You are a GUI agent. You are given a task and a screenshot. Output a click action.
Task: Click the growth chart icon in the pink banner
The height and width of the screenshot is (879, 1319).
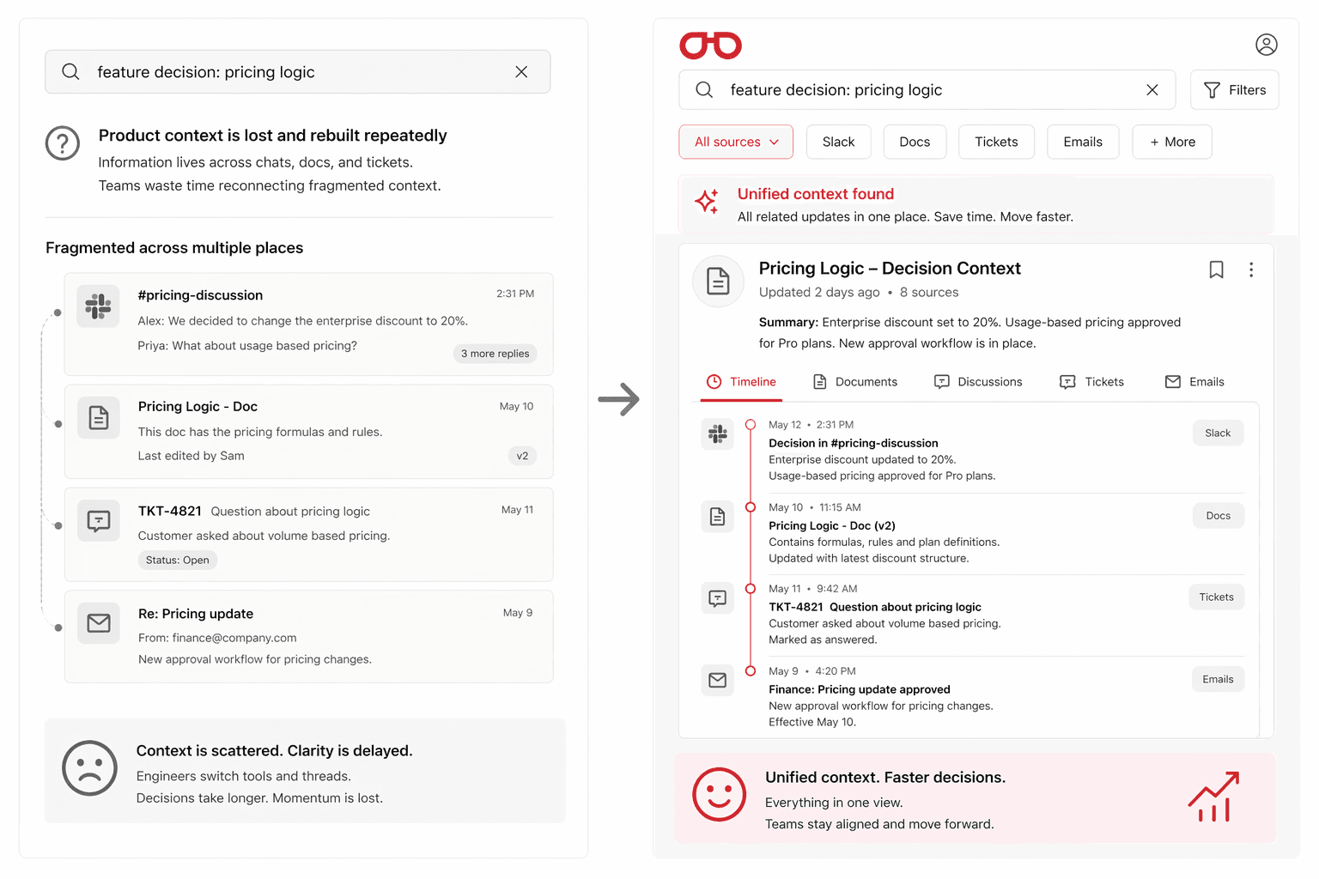coord(1213,797)
